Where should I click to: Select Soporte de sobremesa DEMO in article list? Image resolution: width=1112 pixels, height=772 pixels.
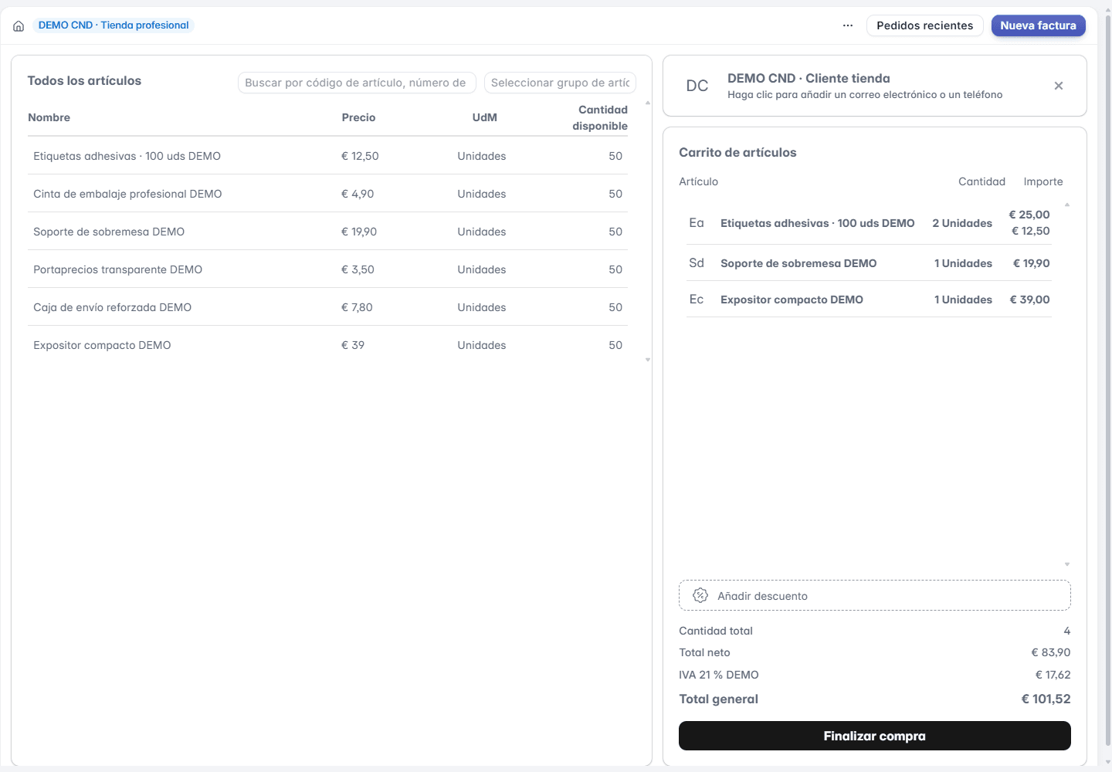click(x=328, y=232)
